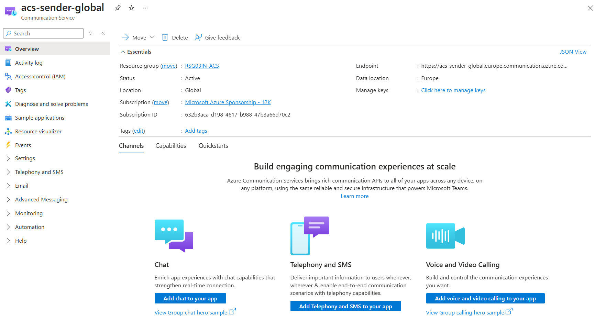Image resolution: width=595 pixels, height=321 pixels.
Task: Open Resource visualizer page
Action: pos(38,131)
